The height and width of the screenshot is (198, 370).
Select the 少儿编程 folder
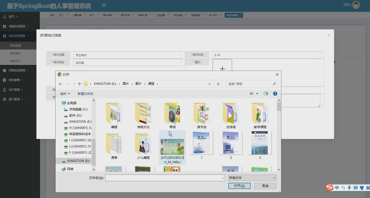pyautogui.click(x=143, y=146)
